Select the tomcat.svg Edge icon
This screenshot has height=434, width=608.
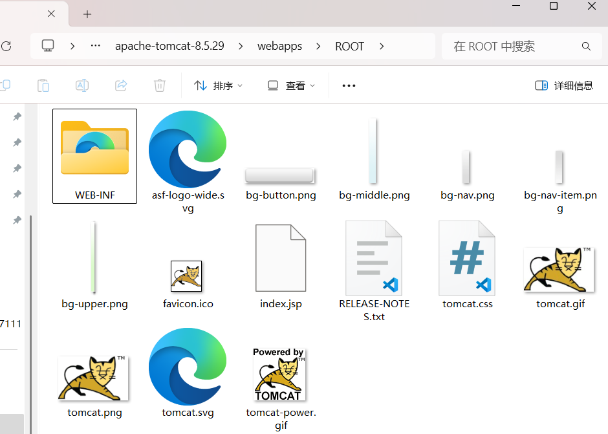coord(188,367)
